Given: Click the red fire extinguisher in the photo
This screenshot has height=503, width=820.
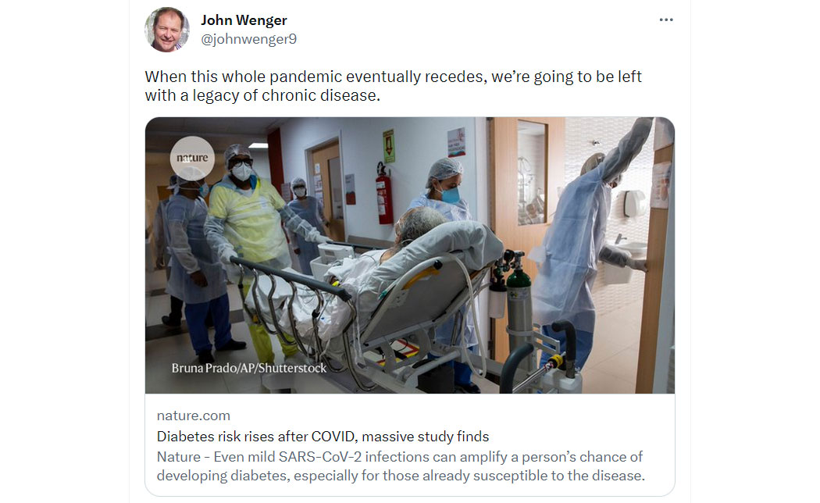Looking at the screenshot, I should [384, 194].
